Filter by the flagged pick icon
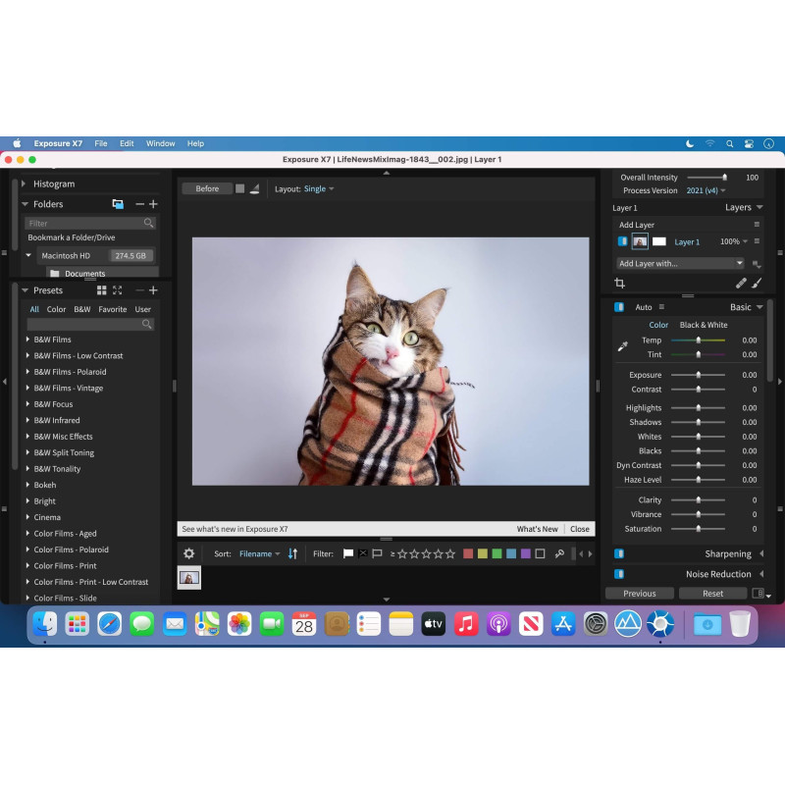This screenshot has height=785, width=785. click(x=347, y=553)
